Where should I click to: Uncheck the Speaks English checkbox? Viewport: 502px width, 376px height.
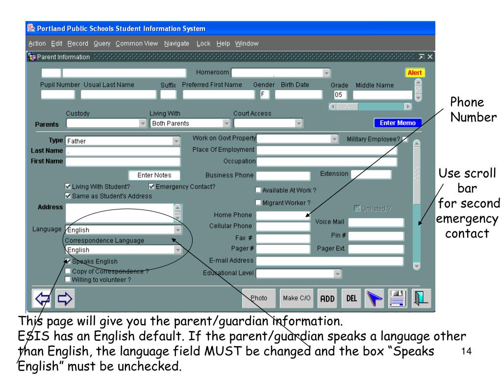pos(68,261)
